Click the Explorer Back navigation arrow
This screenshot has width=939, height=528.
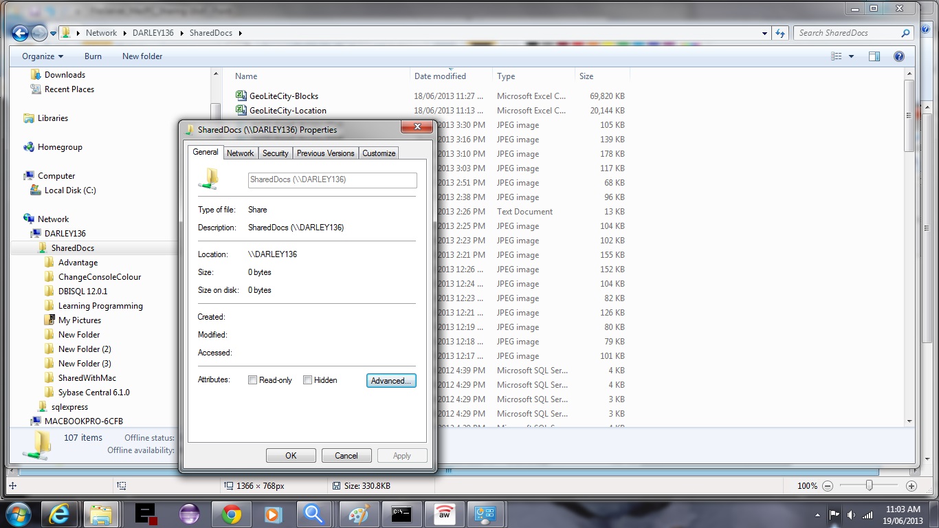coord(20,33)
